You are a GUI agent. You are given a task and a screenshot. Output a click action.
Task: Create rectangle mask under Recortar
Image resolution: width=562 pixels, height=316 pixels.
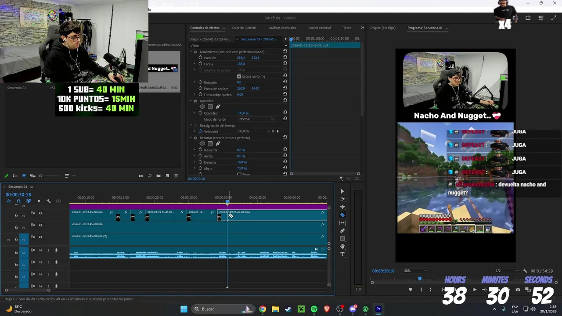(210, 144)
